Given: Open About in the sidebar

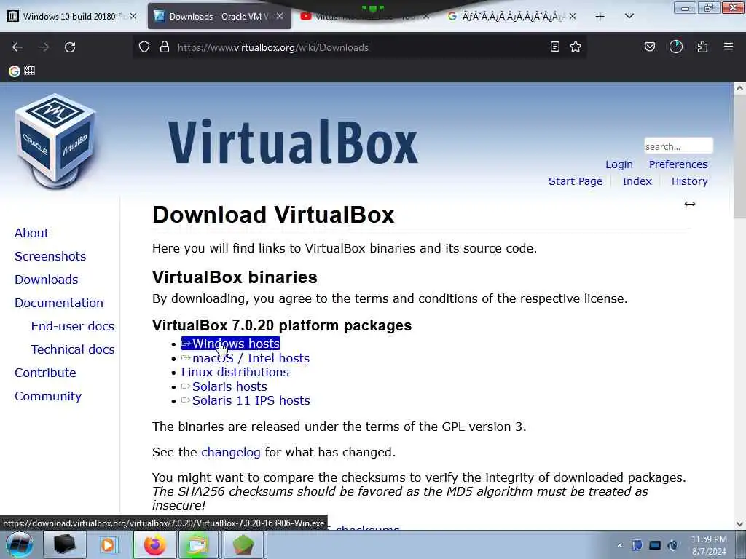Looking at the screenshot, I should [x=31, y=233].
